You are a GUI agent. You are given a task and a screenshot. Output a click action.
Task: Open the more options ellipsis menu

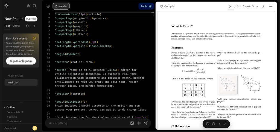pos(270,6)
